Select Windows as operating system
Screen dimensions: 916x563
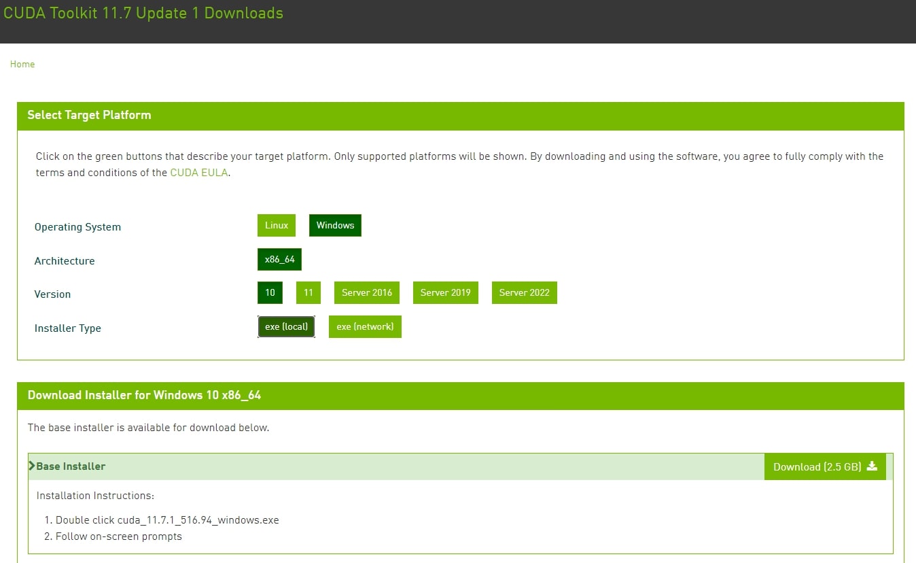pos(335,226)
